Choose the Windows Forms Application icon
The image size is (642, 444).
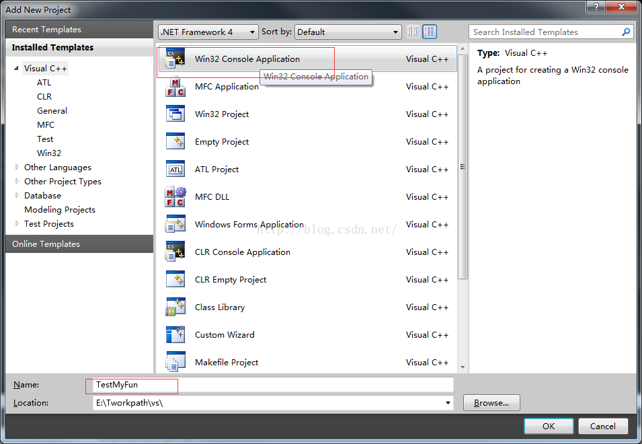[x=175, y=225]
